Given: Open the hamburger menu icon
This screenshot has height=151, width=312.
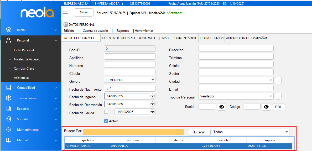Looking at the screenshot, I should [66, 13].
